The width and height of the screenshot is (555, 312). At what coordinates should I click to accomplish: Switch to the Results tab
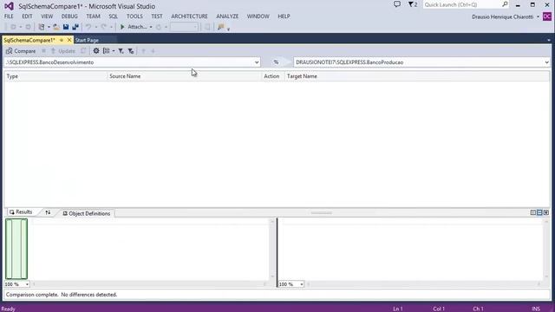pos(21,211)
